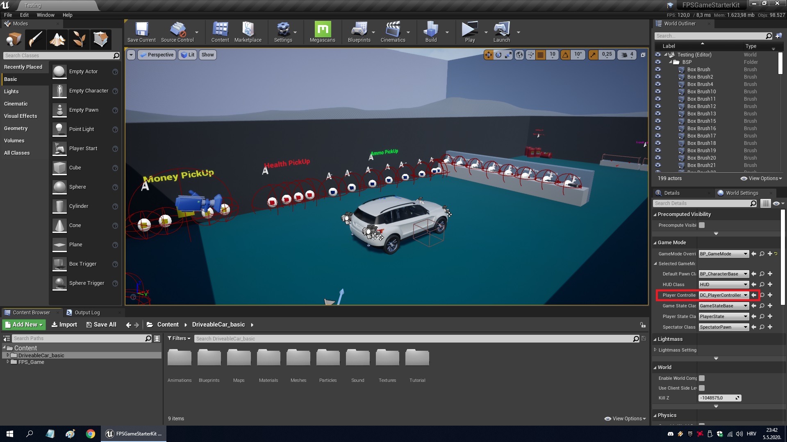787x442 pixels.
Task: Open GameMode Override dropdown BP_GameMode
Action: (723, 254)
